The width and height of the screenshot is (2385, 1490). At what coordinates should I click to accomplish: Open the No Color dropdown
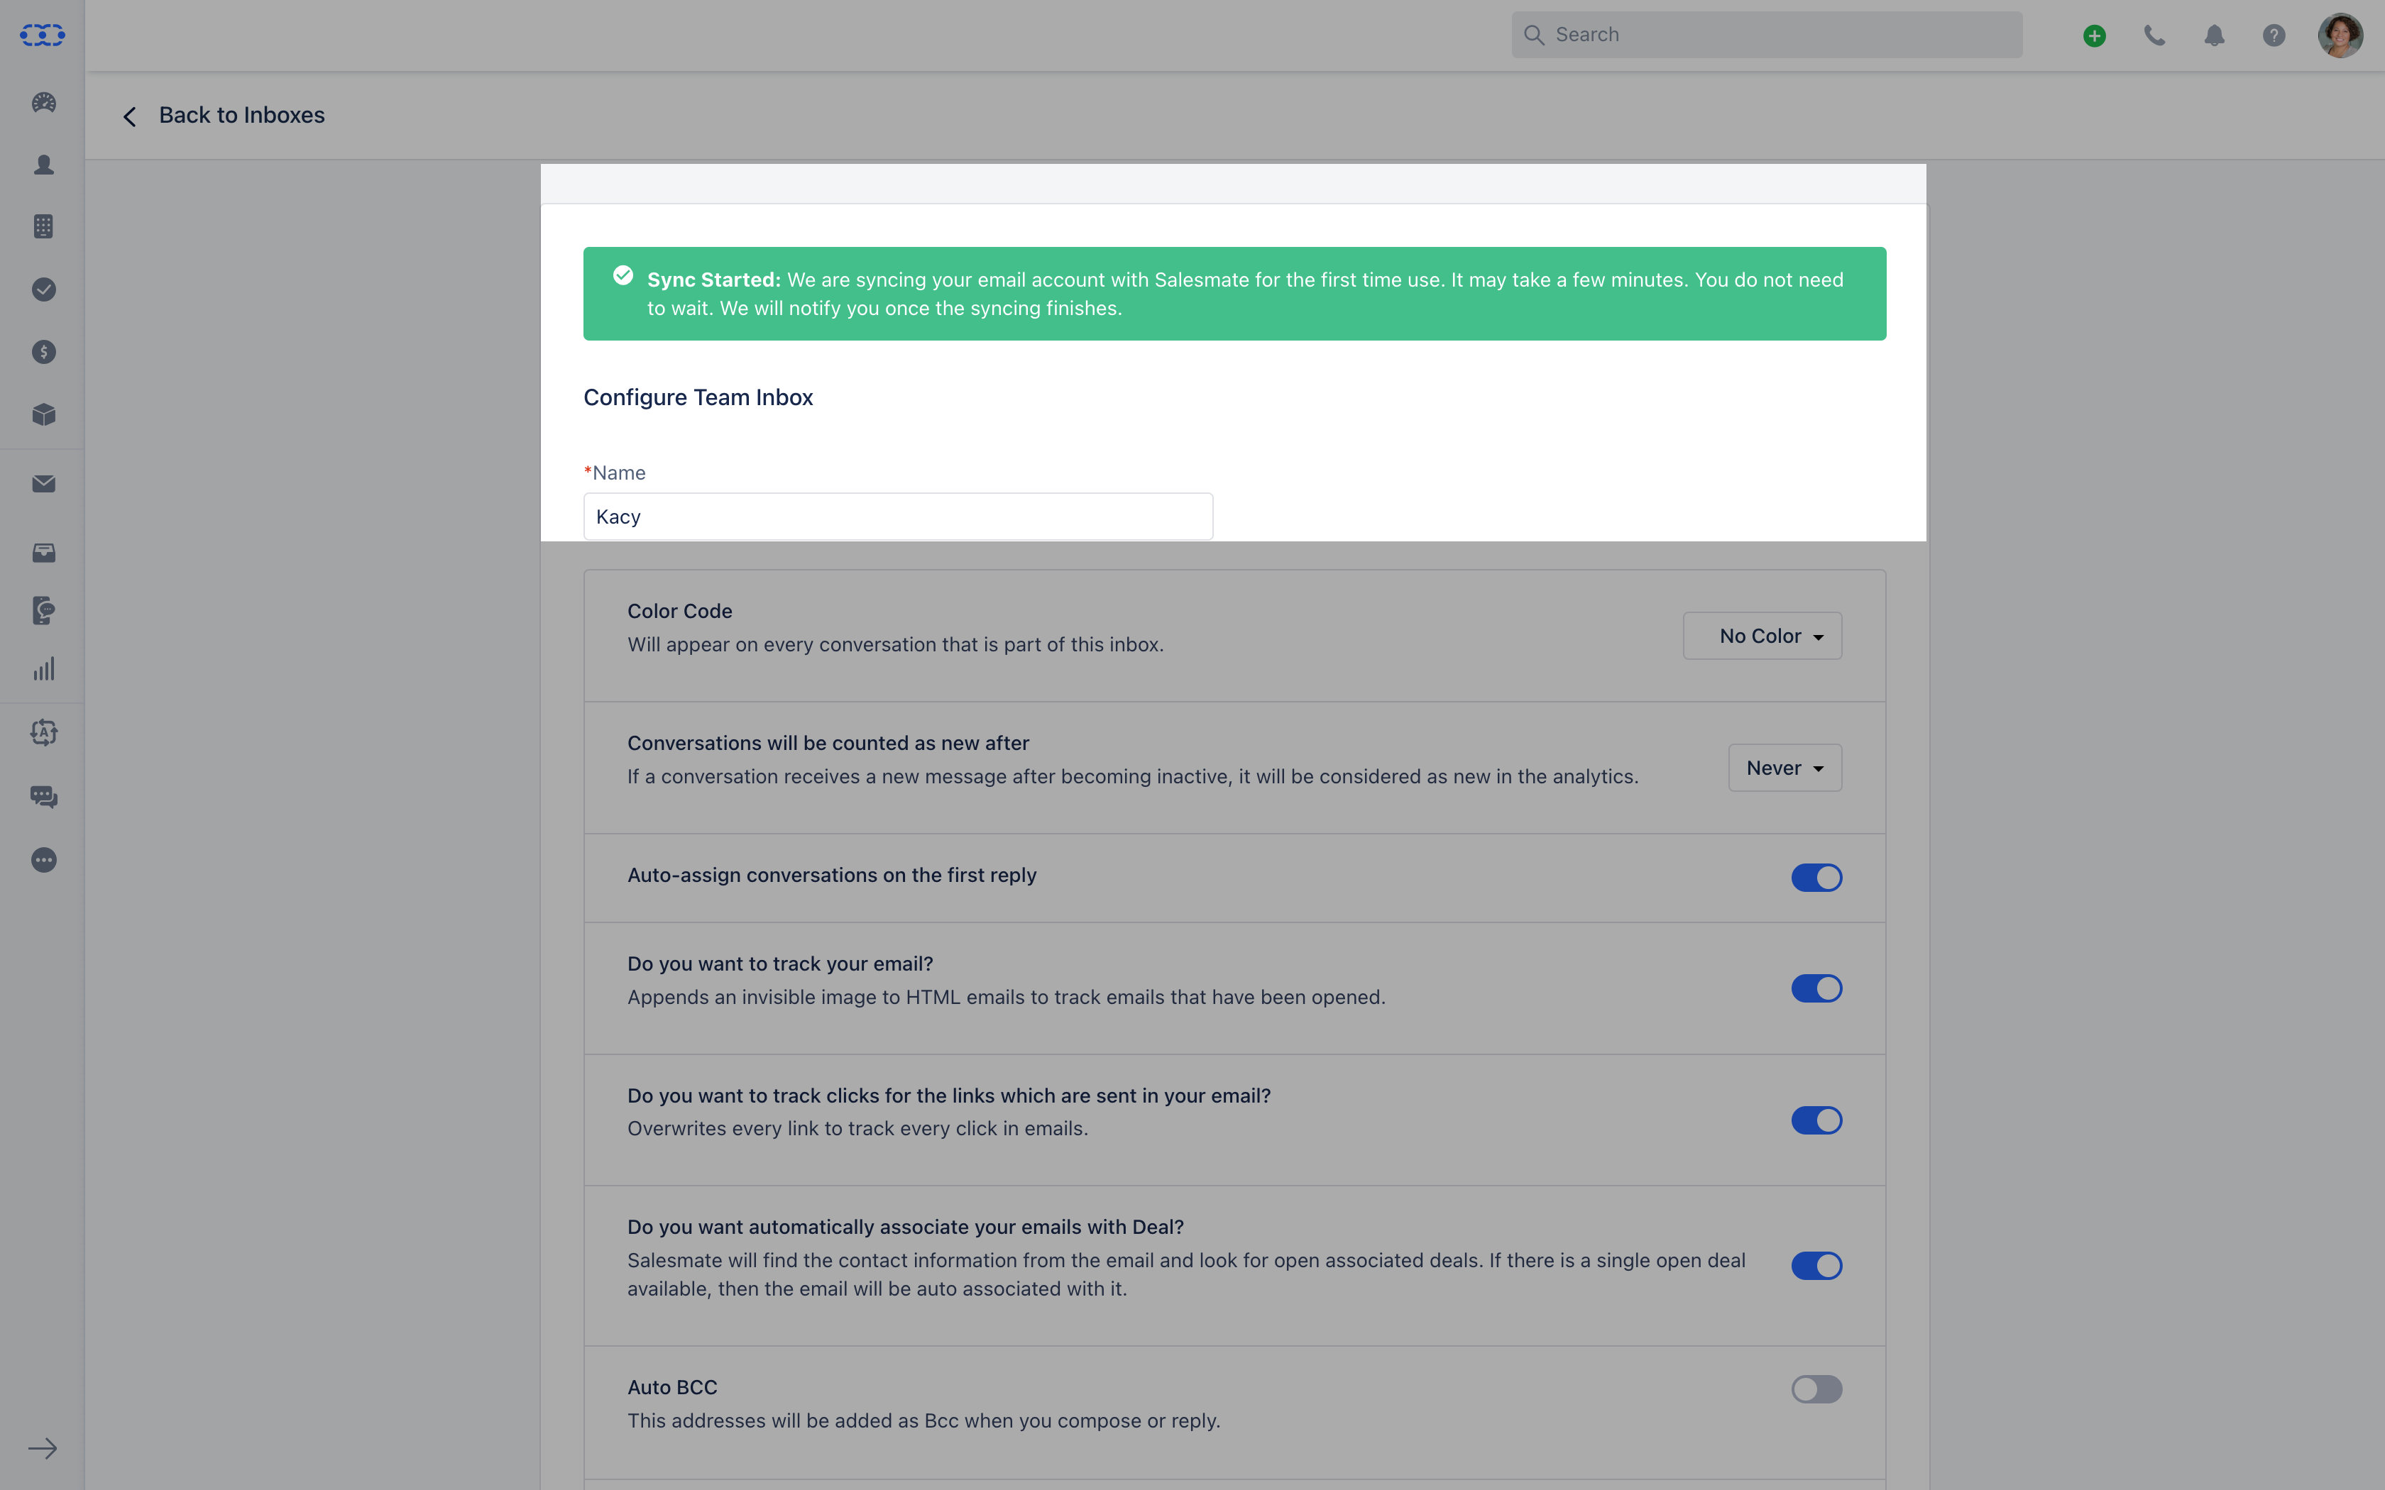[x=1762, y=636]
